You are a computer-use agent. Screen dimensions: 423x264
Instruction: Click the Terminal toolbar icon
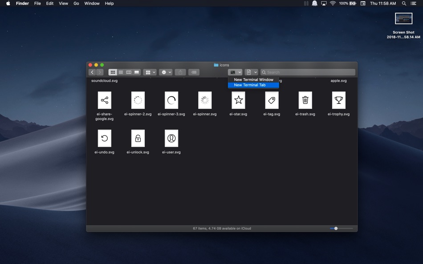pos(233,72)
